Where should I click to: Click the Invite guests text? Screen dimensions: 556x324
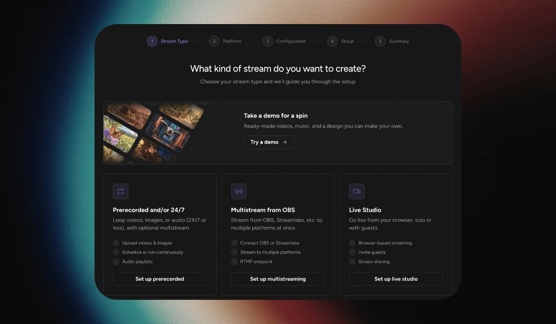click(372, 252)
